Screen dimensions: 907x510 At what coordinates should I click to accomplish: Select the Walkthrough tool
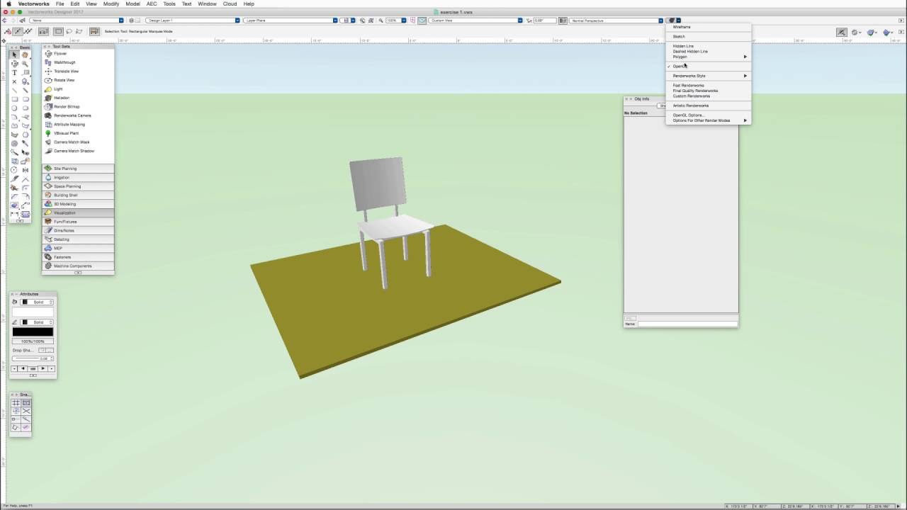point(78,62)
